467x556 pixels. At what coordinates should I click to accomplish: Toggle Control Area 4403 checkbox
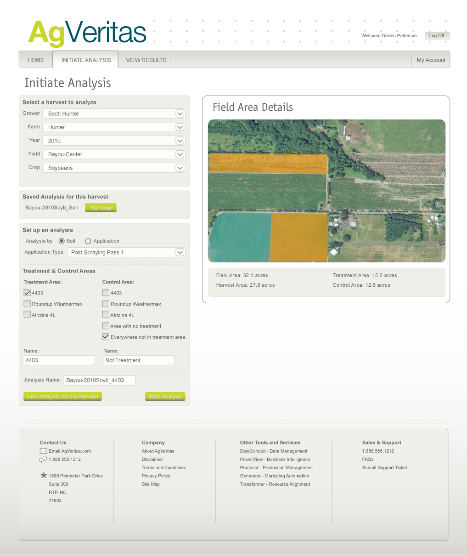106,293
